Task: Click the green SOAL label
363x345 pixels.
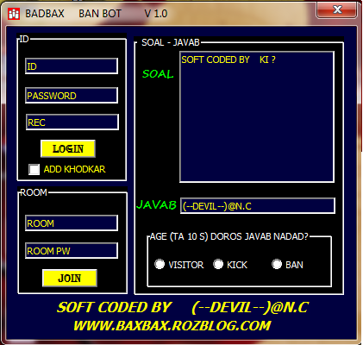Action: [x=158, y=74]
